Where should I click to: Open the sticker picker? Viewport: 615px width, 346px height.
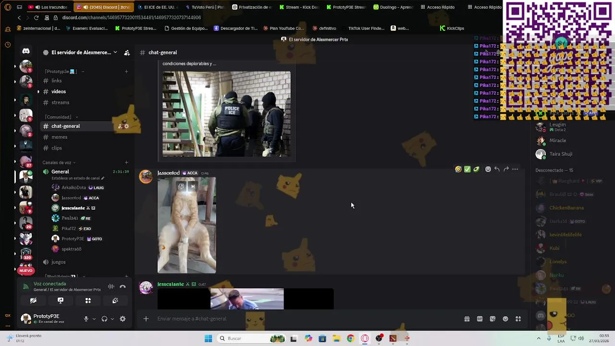[492, 319]
